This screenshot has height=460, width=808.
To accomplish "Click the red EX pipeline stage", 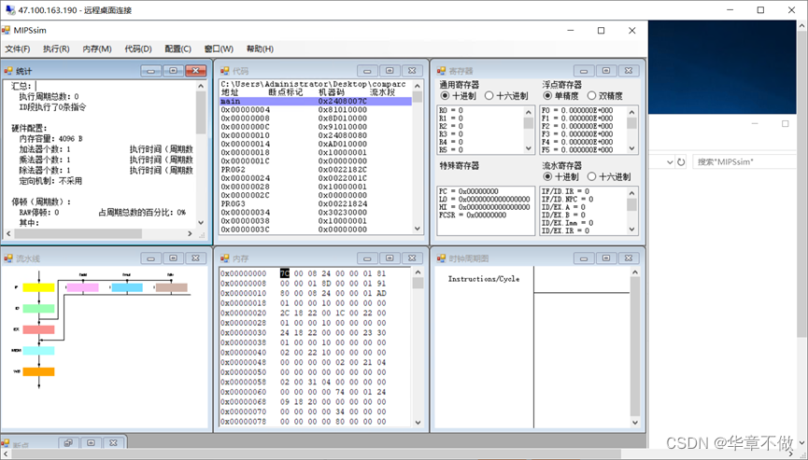I will coord(38,329).
